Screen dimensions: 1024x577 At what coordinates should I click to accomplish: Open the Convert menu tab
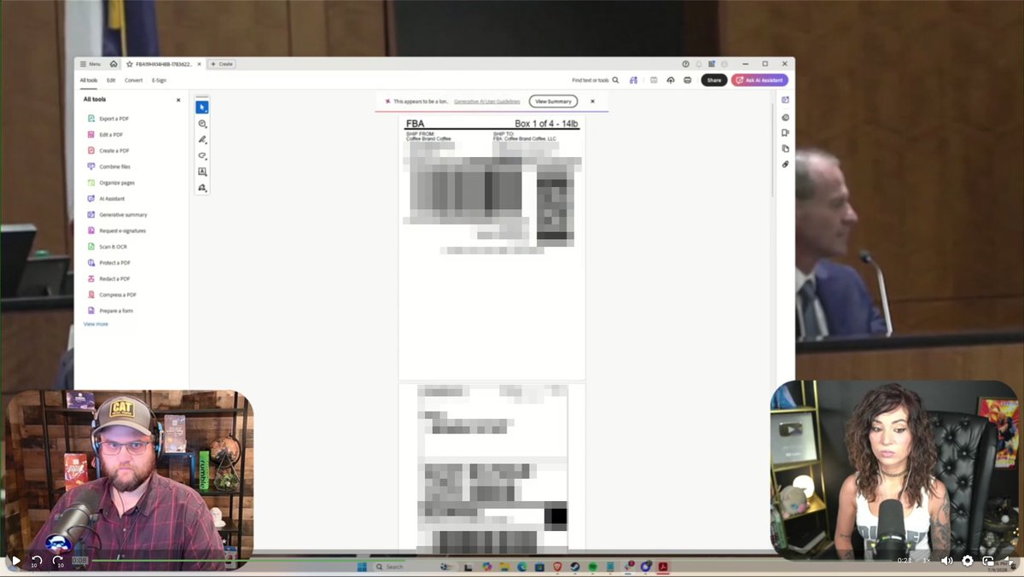pos(134,80)
